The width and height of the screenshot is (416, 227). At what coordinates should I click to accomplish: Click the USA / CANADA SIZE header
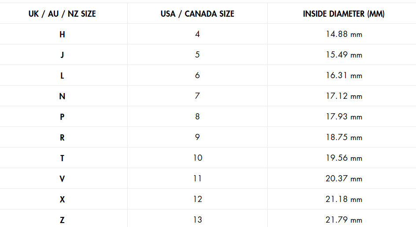coord(197,14)
